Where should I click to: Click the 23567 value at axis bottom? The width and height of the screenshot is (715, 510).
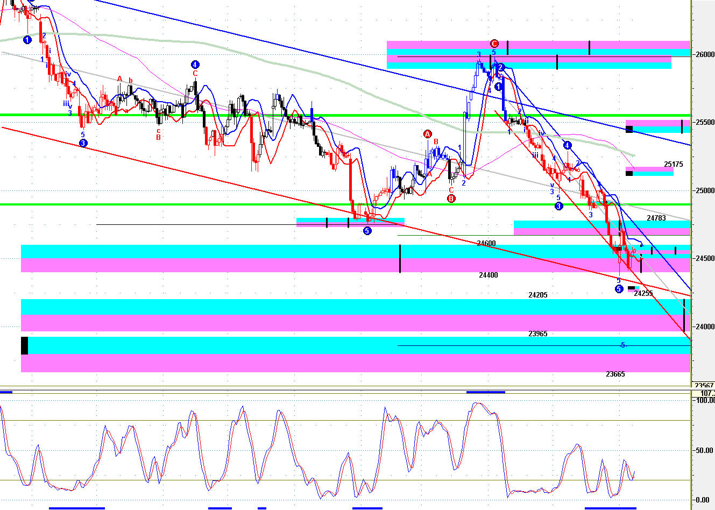click(704, 385)
